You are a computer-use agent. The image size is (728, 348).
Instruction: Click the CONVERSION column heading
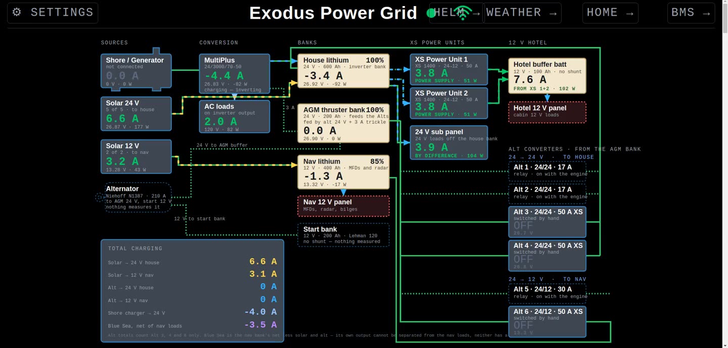pos(219,43)
